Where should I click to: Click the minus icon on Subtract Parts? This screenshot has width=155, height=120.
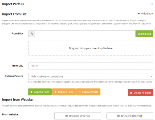click(79, 92)
